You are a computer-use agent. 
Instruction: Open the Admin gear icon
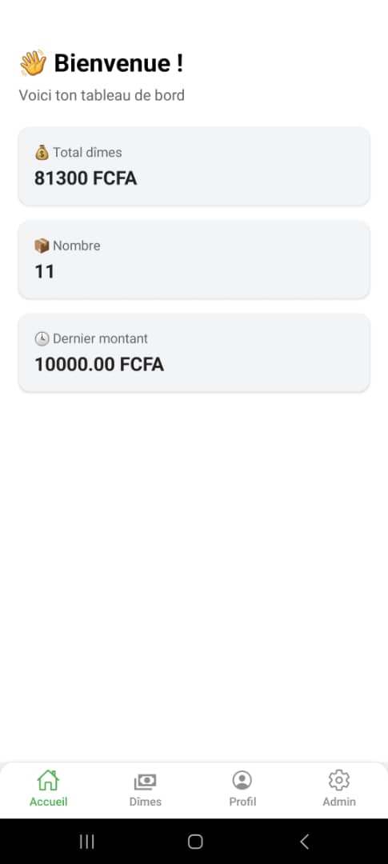pos(339,780)
